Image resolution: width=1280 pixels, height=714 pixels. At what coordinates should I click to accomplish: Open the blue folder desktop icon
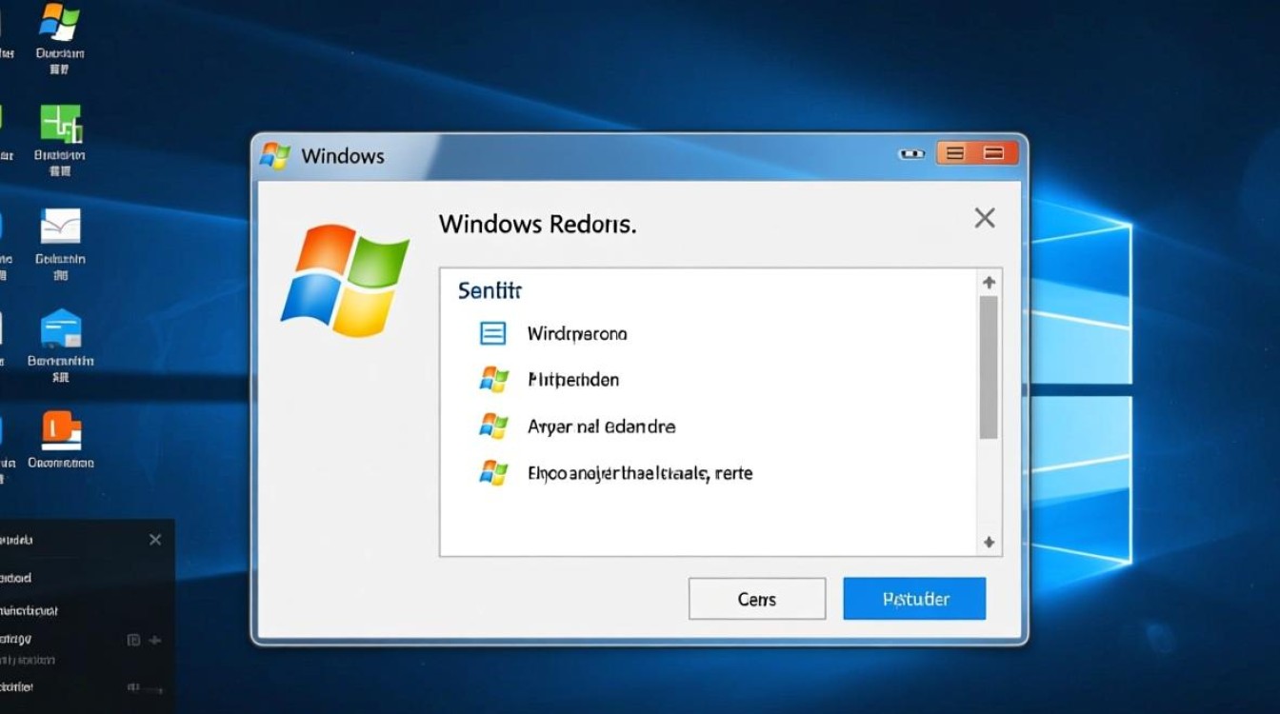61,329
